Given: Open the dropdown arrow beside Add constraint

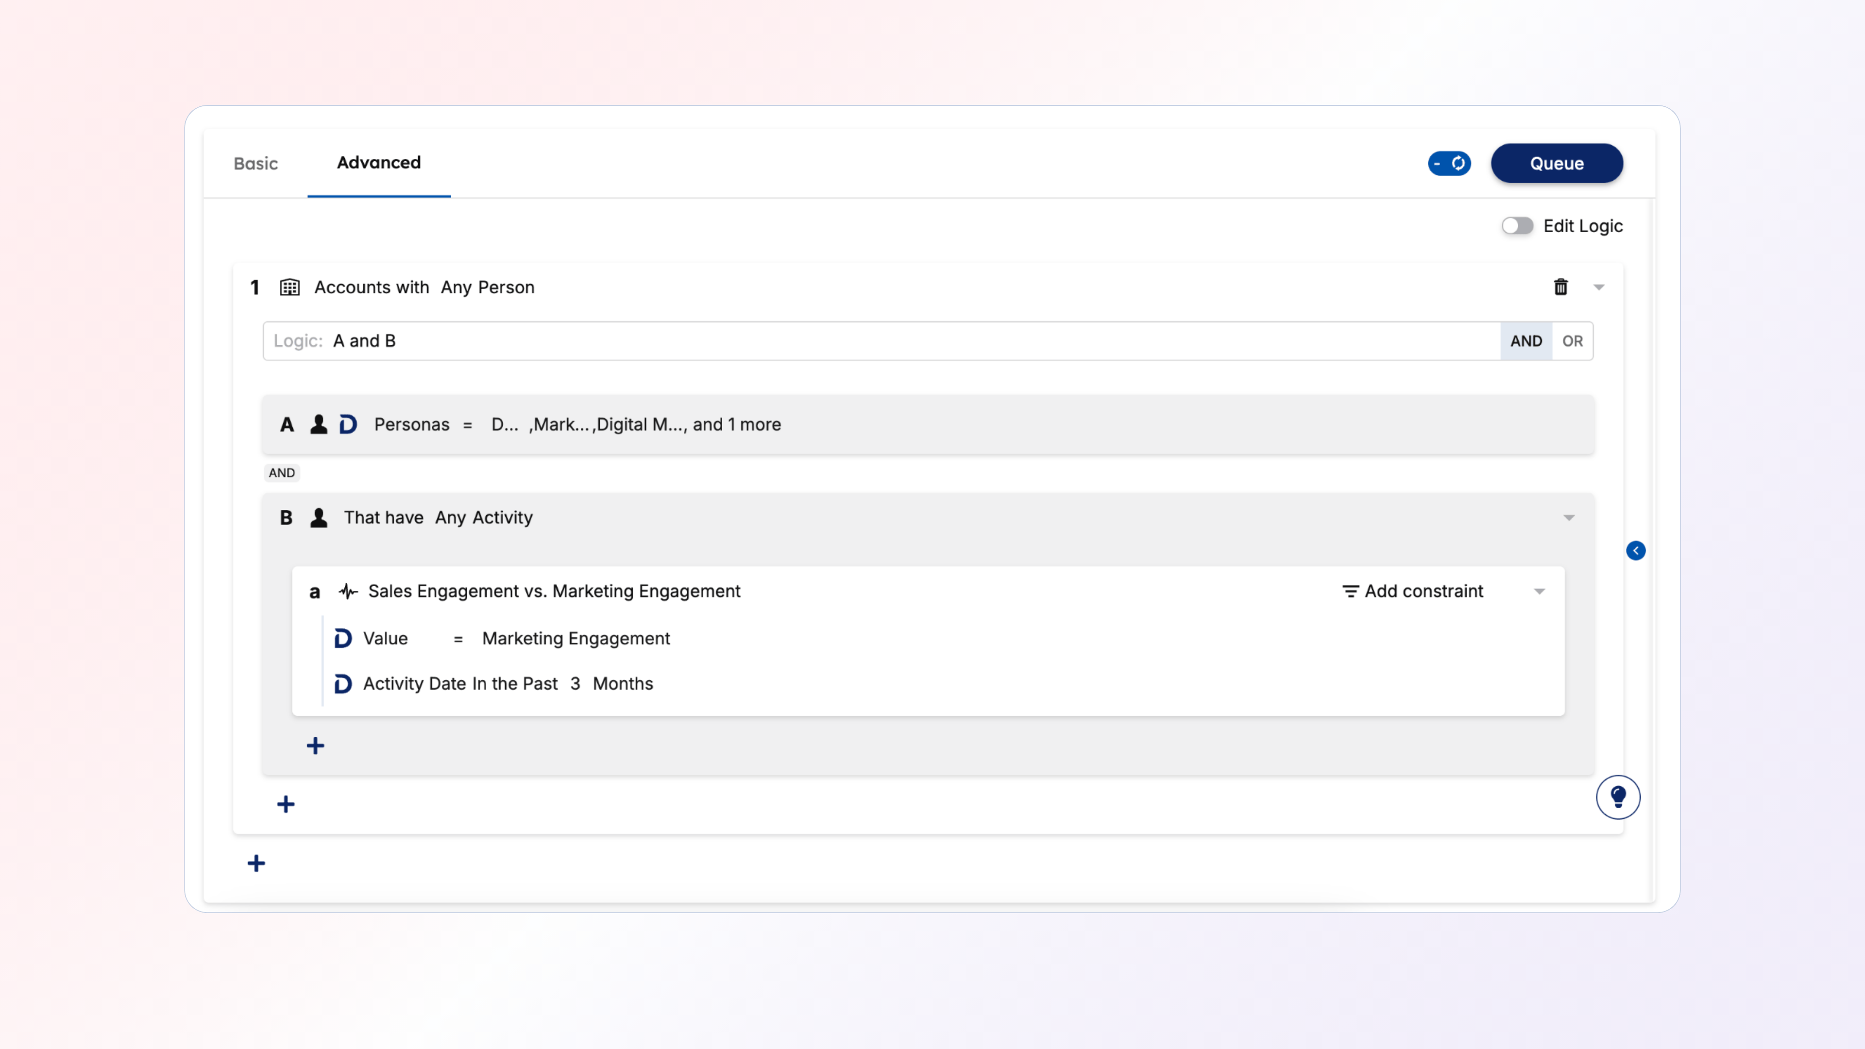Looking at the screenshot, I should [1539, 592].
